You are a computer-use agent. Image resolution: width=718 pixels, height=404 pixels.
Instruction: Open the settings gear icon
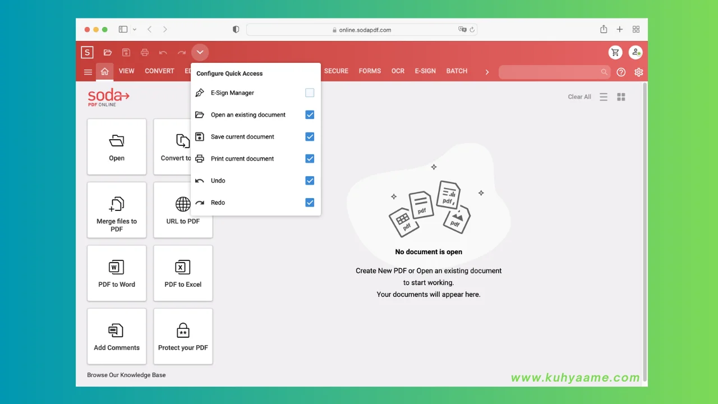click(638, 72)
